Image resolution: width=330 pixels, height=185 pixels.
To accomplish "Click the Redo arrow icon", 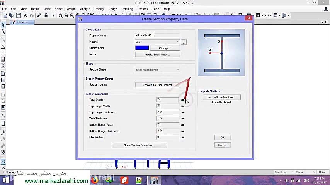I will pos(32,15).
